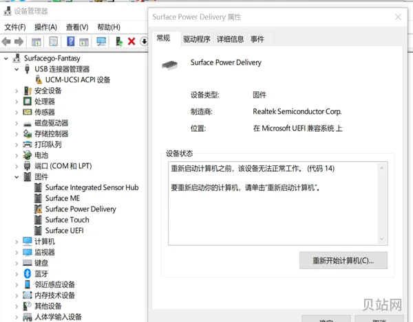The height and width of the screenshot is (322, 413).
Task: Click the red X Uninstall device toolbar icon
Action: pyautogui.click(x=131, y=41)
